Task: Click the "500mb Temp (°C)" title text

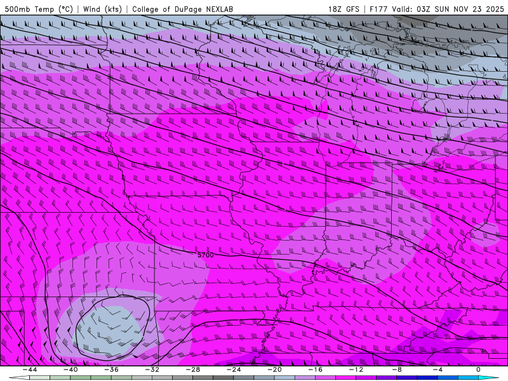Action: (x=39, y=9)
